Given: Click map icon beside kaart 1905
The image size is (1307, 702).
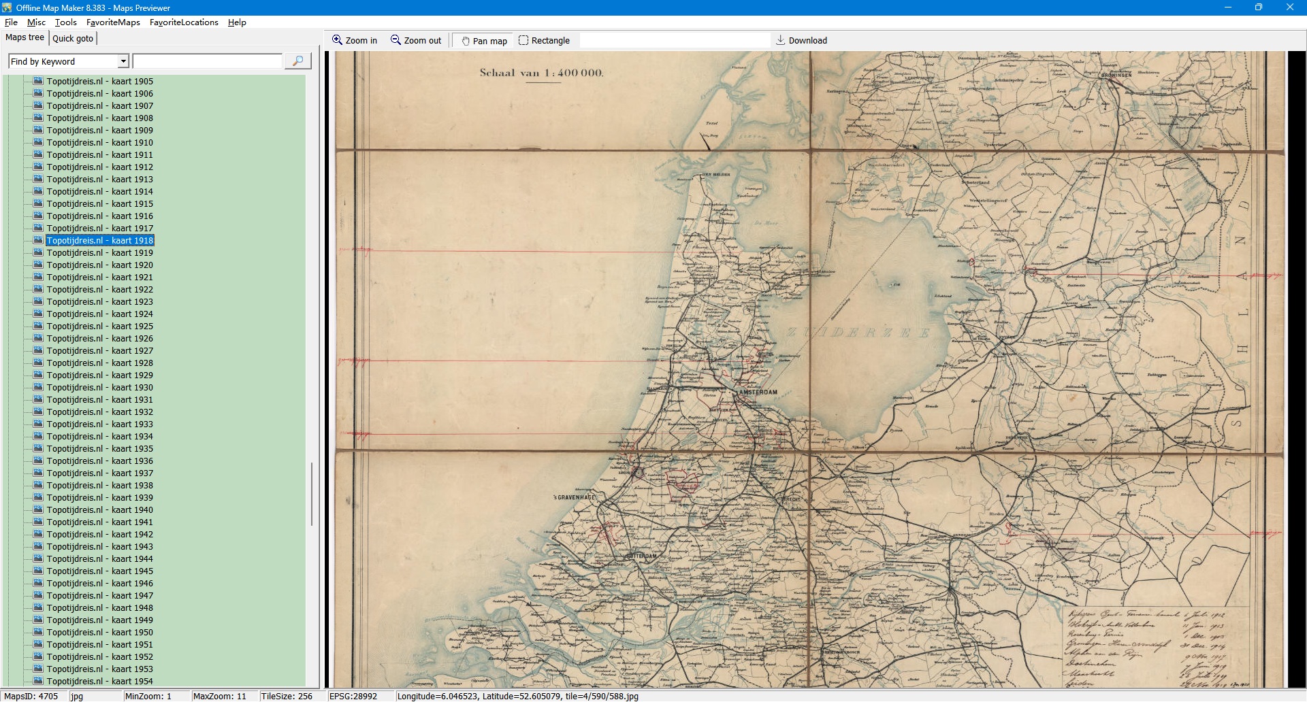Looking at the screenshot, I should [x=39, y=81].
